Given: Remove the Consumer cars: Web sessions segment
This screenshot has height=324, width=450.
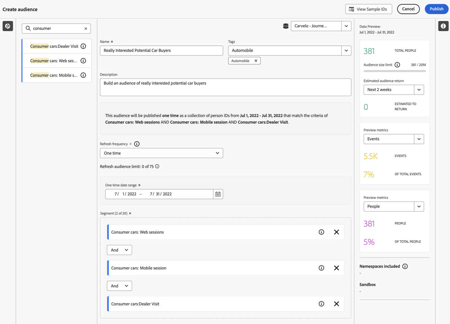Looking at the screenshot, I should pos(336,232).
